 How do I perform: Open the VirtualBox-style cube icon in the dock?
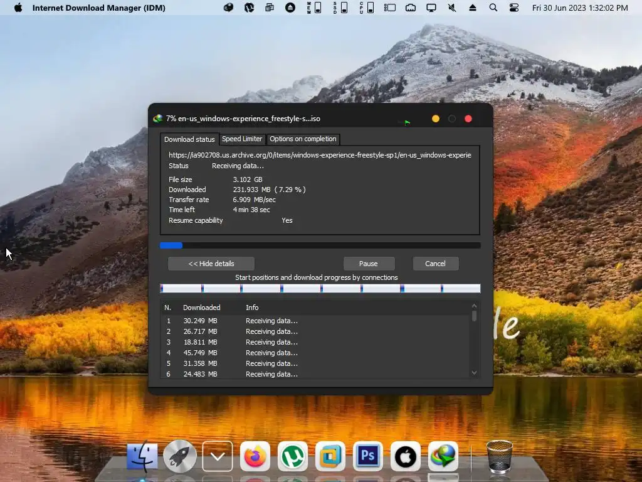330,456
